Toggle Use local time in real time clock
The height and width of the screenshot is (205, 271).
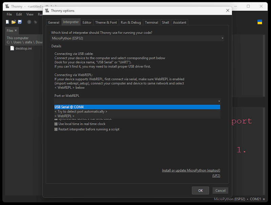56,124
